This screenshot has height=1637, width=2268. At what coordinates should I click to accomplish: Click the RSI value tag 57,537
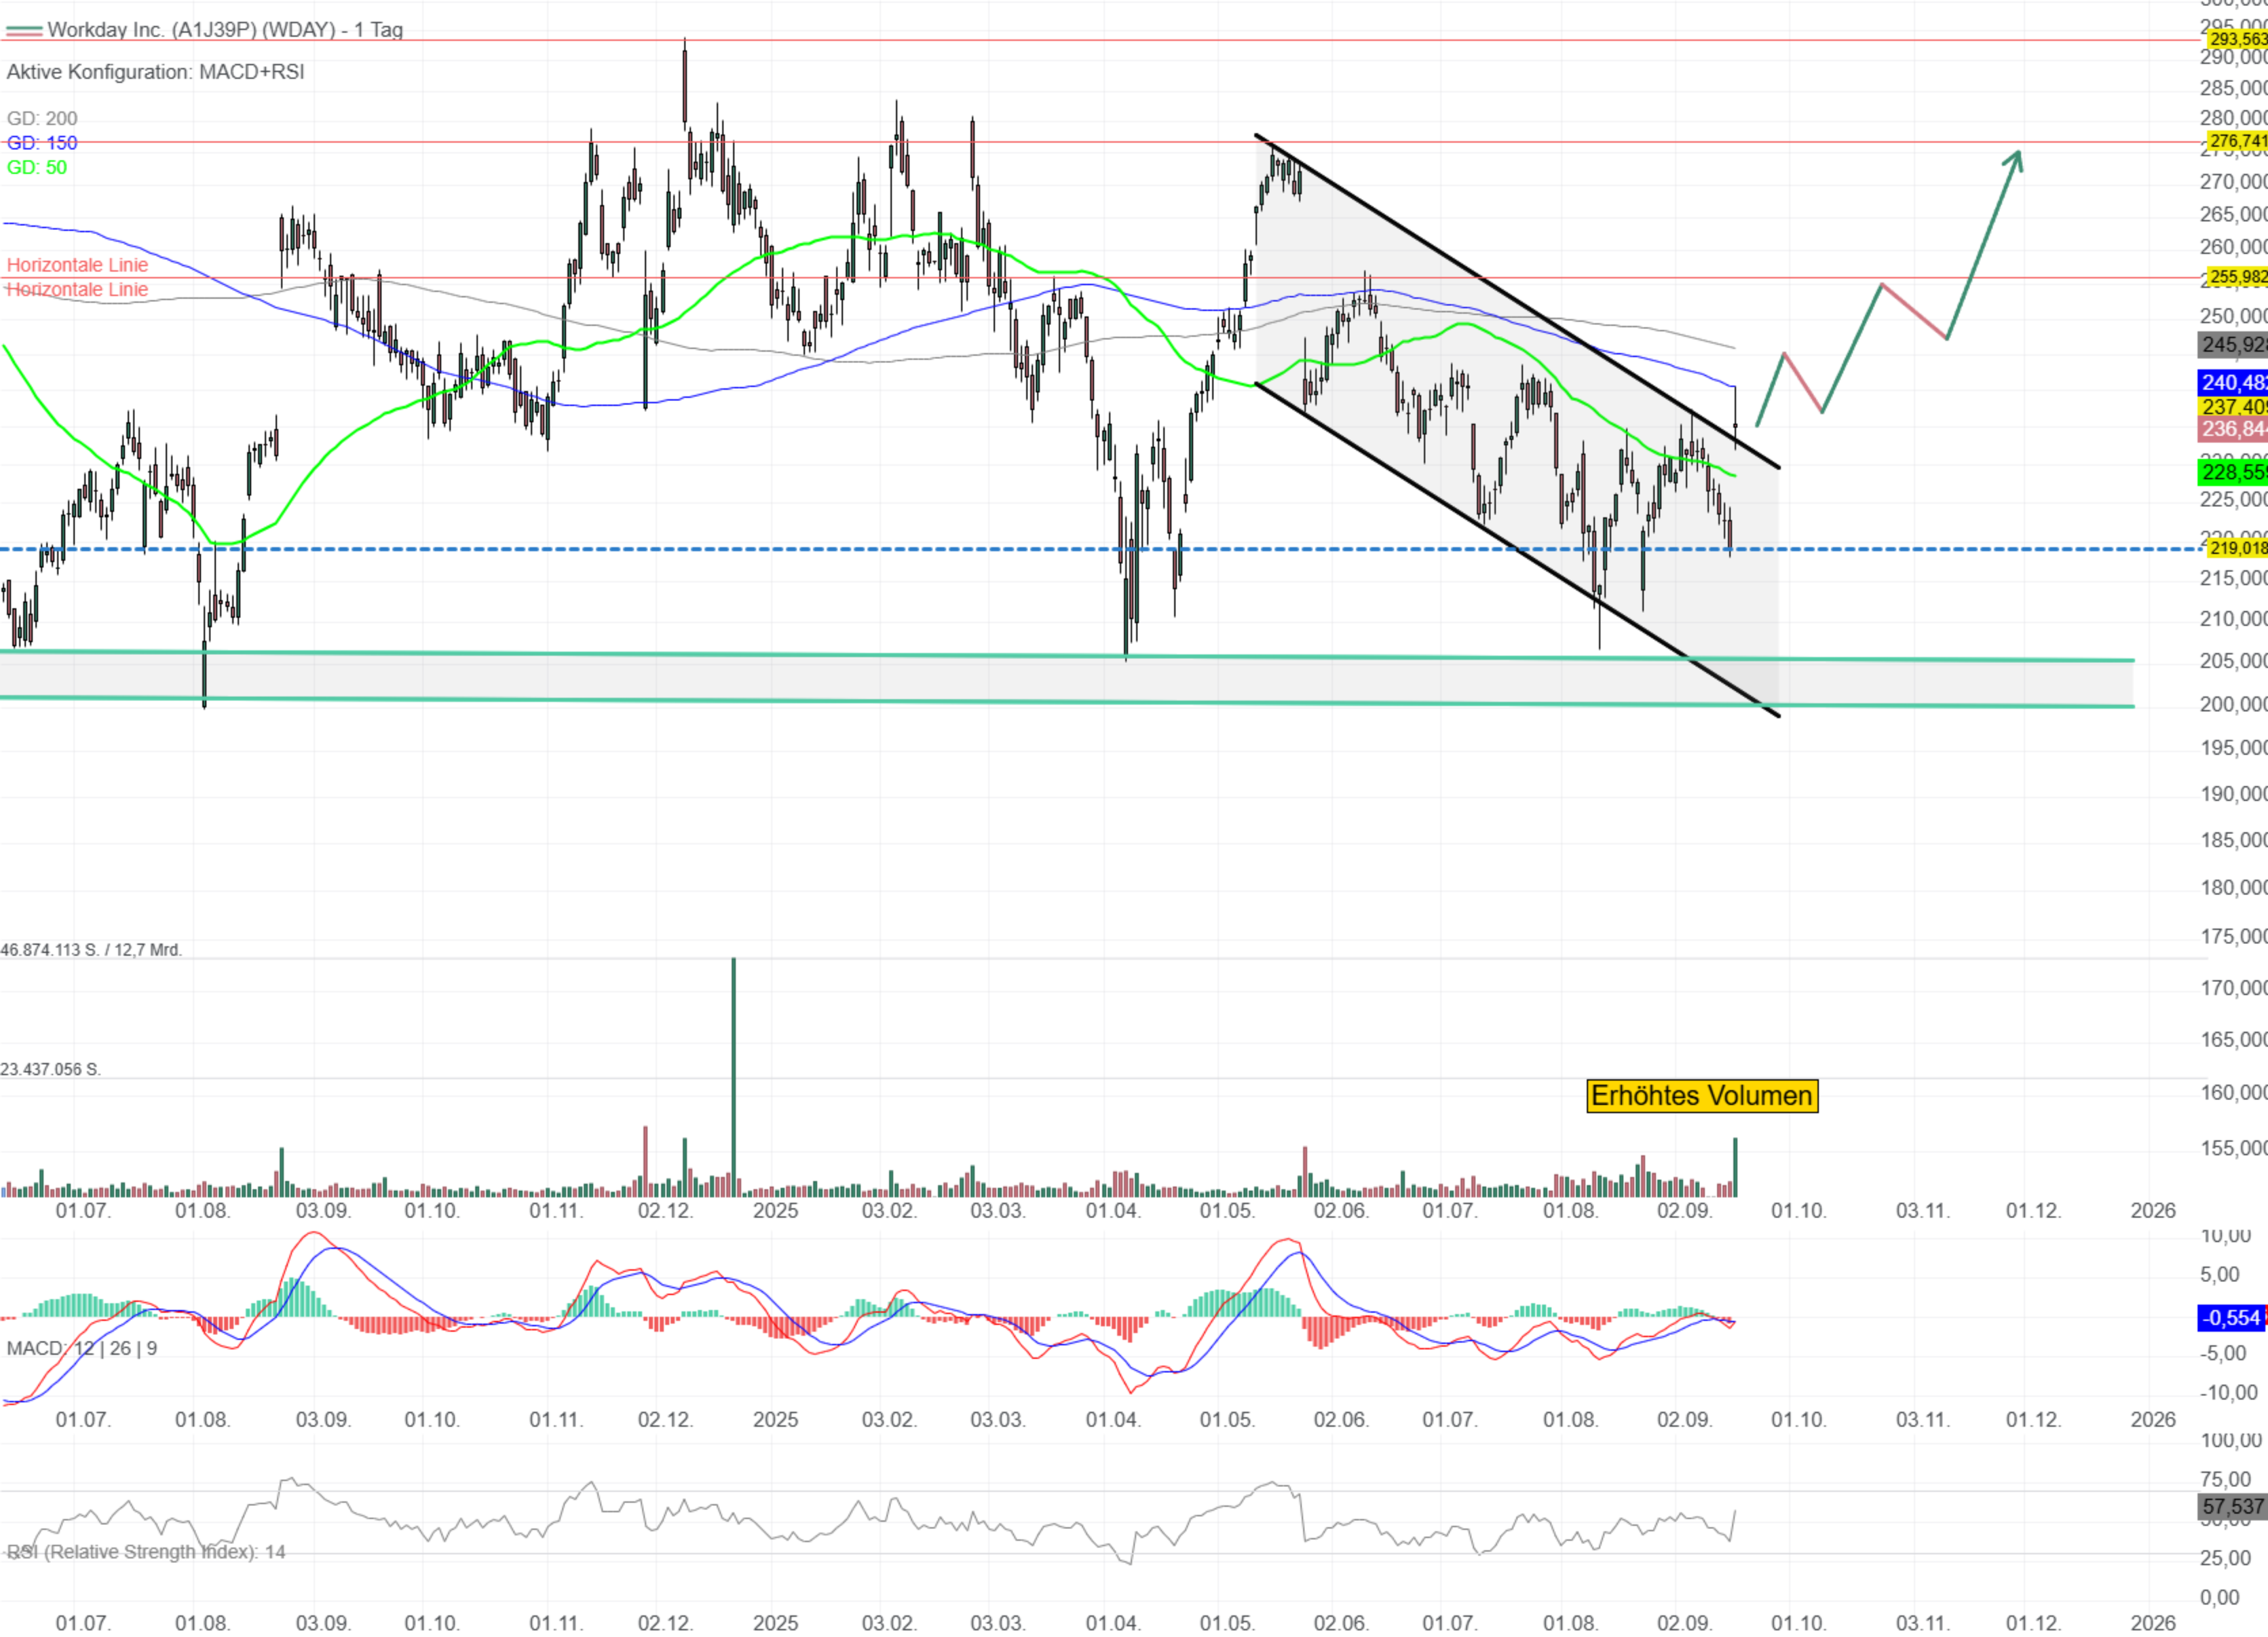click(2233, 1507)
